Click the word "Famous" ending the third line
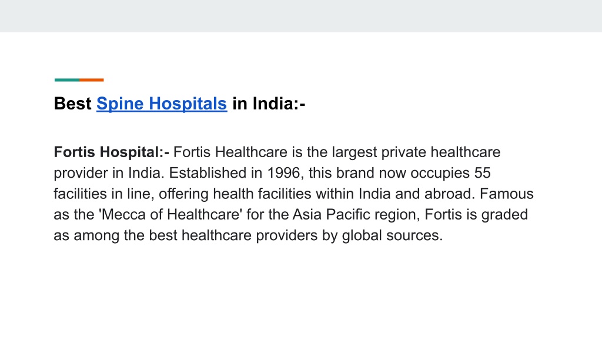Viewport: 602px width, 339px height. [x=506, y=194]
